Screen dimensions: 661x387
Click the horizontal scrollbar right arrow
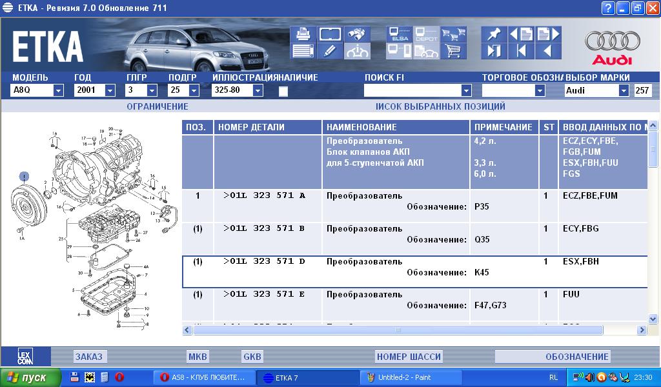pos(642,330)
